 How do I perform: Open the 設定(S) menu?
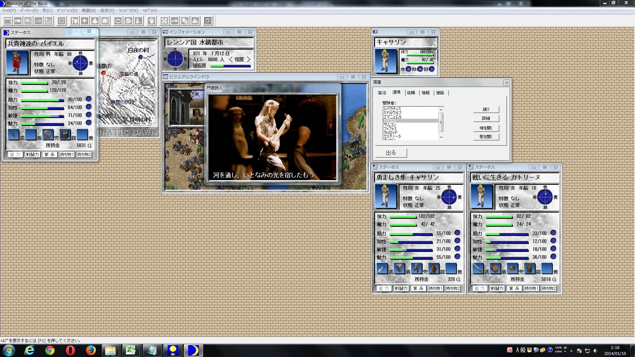(107, 11)
